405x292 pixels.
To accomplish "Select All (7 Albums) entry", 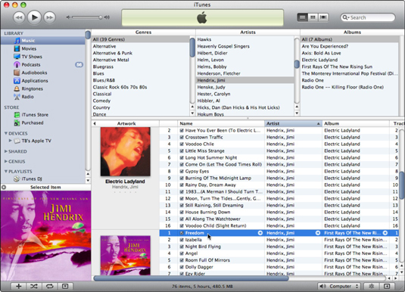I will pyautogui.click(x=350, y=39).
